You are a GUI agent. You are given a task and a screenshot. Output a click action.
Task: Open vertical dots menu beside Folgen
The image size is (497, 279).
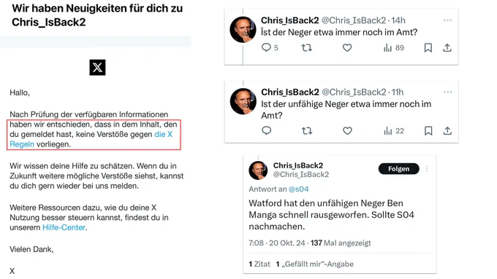pyautogui.click(x=427, y=169)
